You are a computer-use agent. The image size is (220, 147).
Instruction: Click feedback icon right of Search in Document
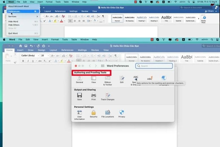pyautogui.click(x=216, y=7)
